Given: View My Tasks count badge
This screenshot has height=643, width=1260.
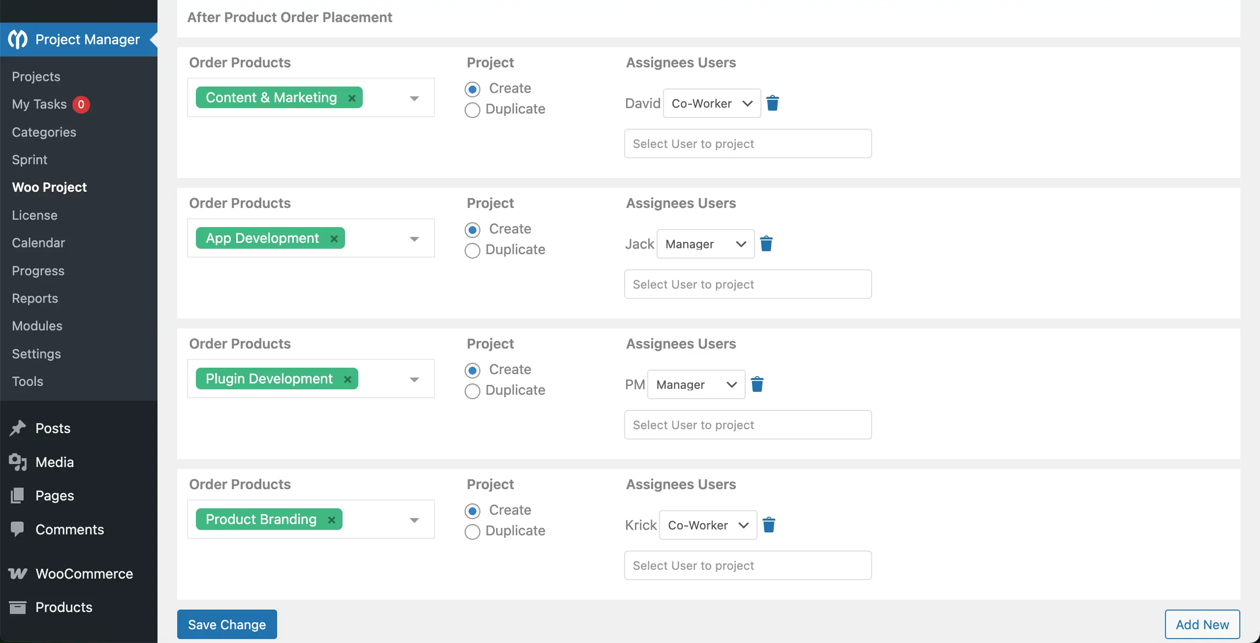Looking at the screenshot, I should pos(82,104).
